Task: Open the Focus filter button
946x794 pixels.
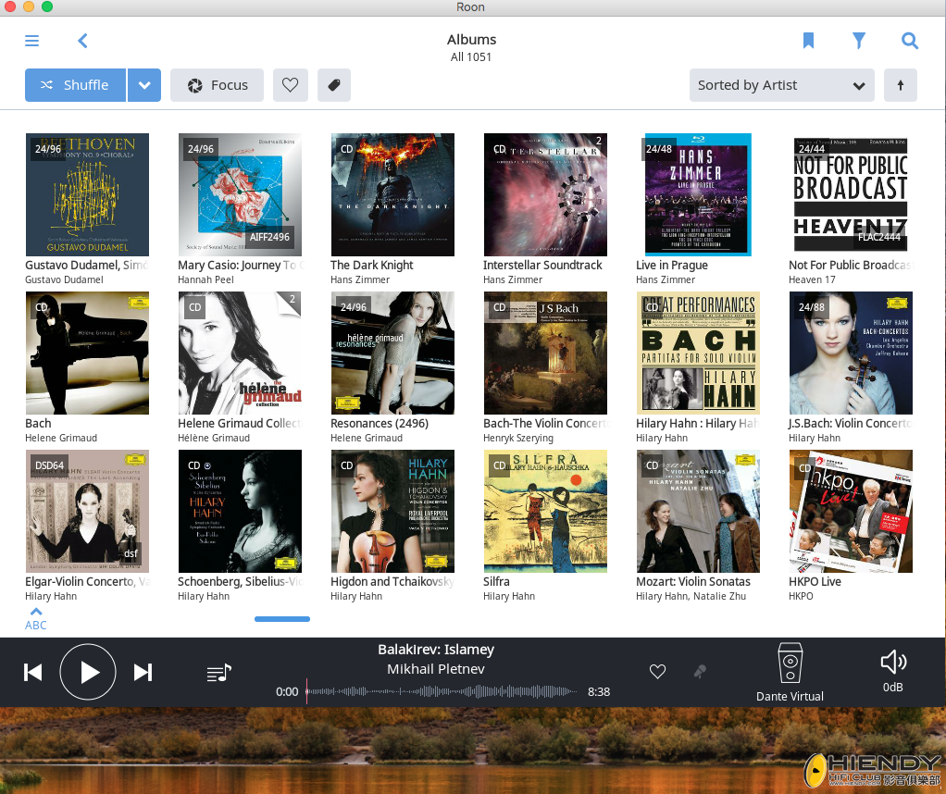Action: click(x=217, y=85)
